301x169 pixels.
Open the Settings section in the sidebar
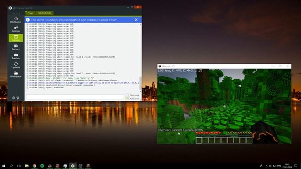click(x=16, y=29)
